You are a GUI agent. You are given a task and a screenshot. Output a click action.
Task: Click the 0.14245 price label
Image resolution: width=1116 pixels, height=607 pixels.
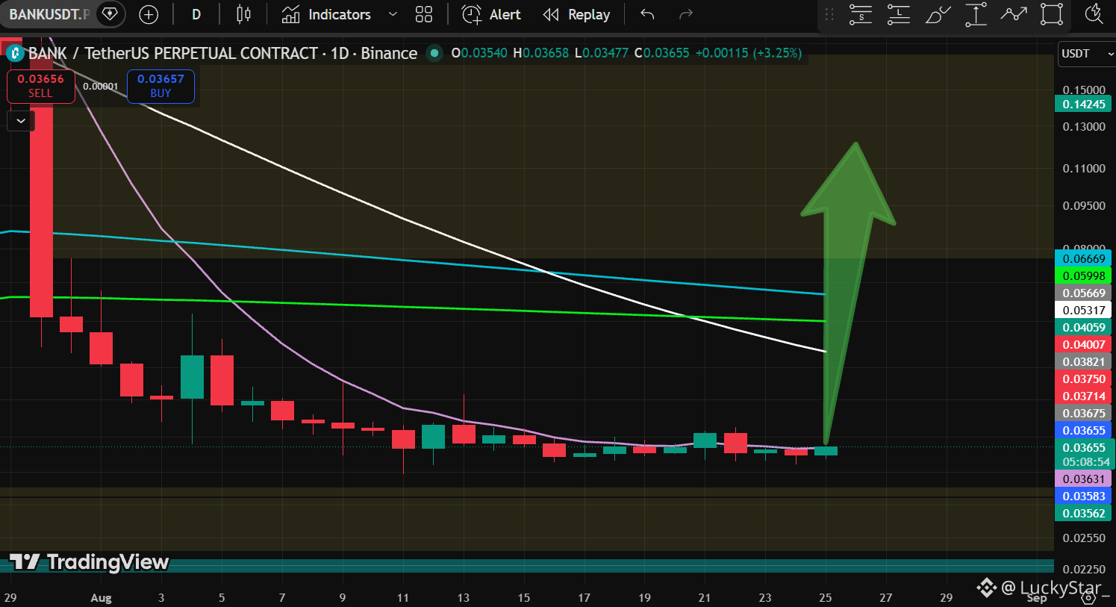(x=1084, y=105)
